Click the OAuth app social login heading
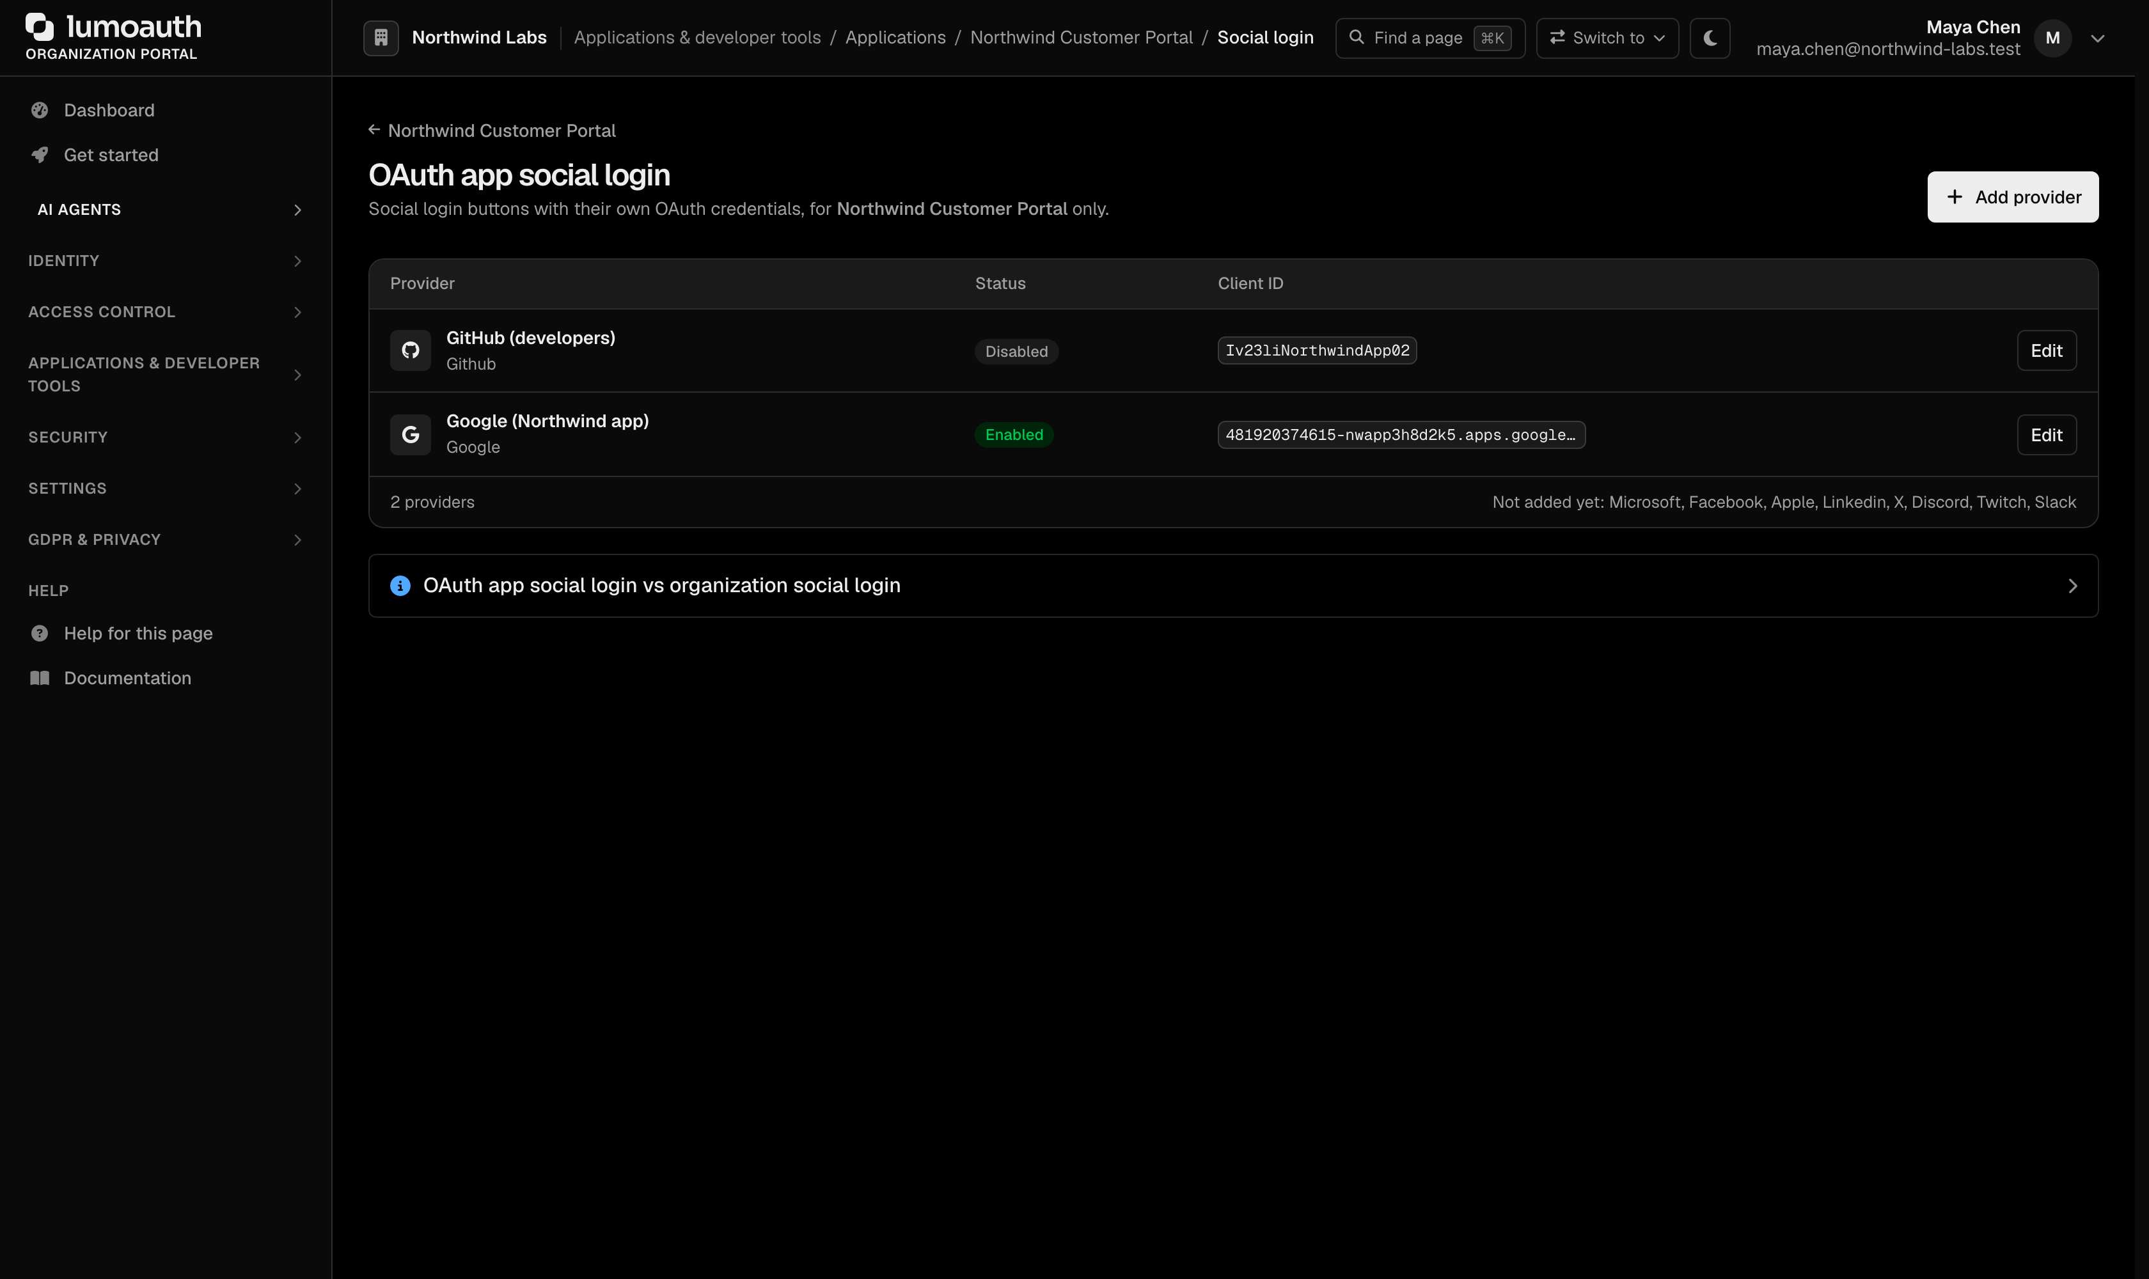 pos(519,175)
